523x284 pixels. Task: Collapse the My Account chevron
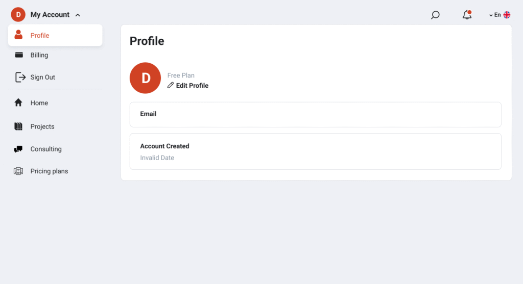point(78,15)
